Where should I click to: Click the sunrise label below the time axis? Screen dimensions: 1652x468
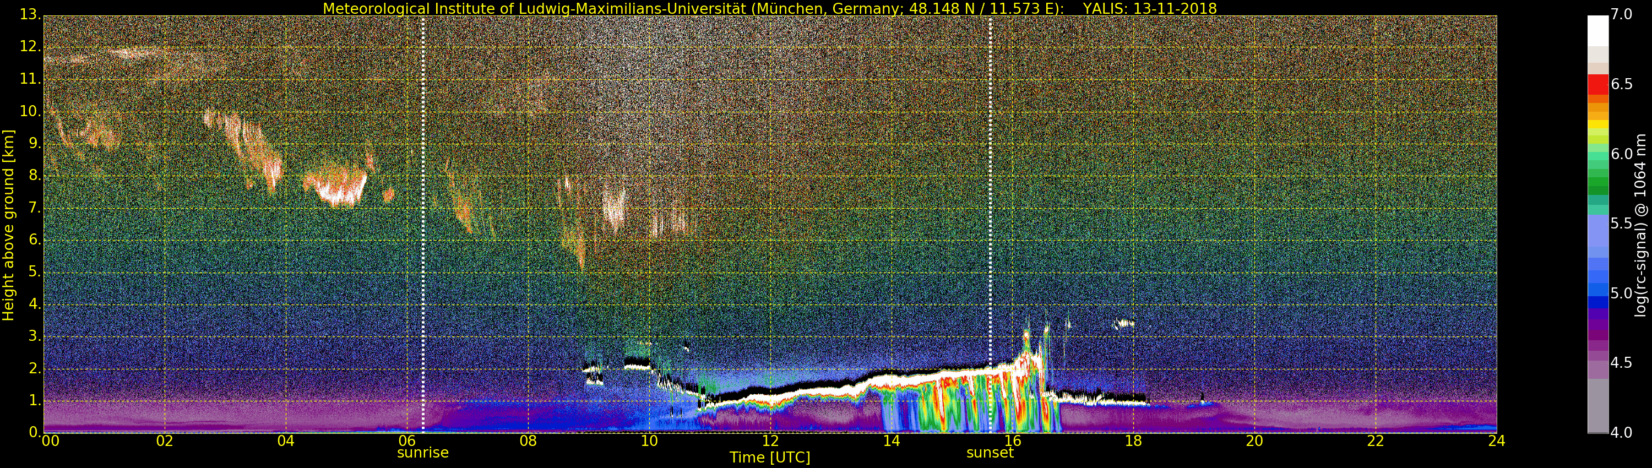coord(422,453)
